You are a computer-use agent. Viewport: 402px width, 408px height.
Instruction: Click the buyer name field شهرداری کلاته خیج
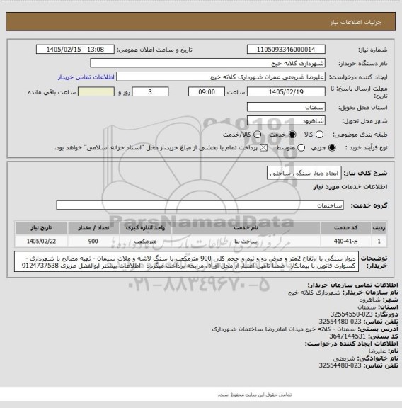[x=208, y=63]
